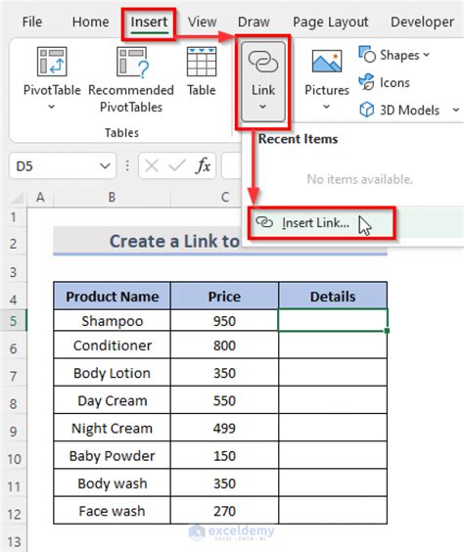Open Insert Function fx button

pos(203,165)
